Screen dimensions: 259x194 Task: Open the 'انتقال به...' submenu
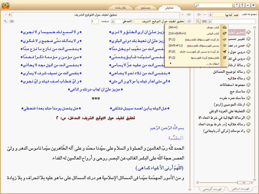(196, 64)
